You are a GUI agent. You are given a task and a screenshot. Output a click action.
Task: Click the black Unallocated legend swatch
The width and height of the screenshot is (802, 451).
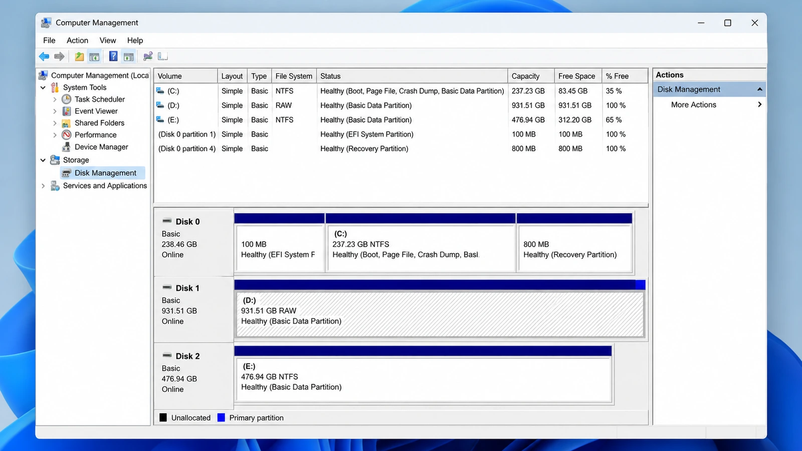pos(163,417)
